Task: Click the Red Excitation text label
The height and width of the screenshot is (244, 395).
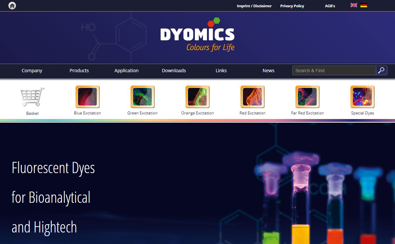Action: click(x=252, y=113)
